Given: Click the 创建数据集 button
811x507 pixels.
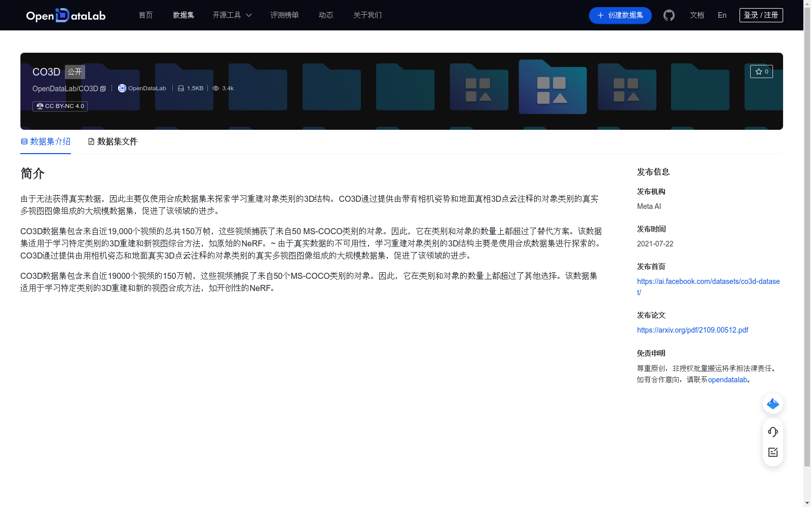Looking at the screenshot, I should (x=620, y=15).
